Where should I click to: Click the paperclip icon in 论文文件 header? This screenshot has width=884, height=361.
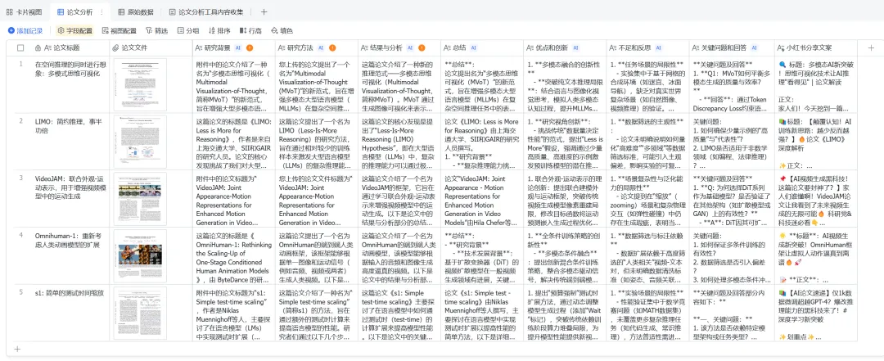(115, 48)
